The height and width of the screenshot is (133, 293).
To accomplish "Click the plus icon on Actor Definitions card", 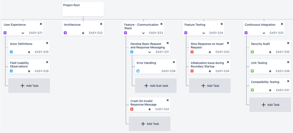I will tap(29, 52).
